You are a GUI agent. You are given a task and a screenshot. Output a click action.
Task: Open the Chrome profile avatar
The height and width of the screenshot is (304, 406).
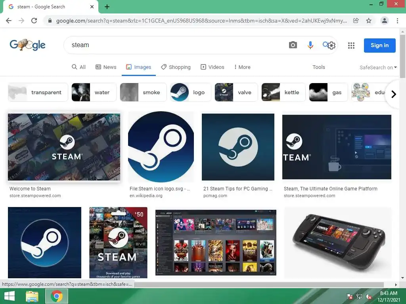pyautogui.click(x=385, y=21)
